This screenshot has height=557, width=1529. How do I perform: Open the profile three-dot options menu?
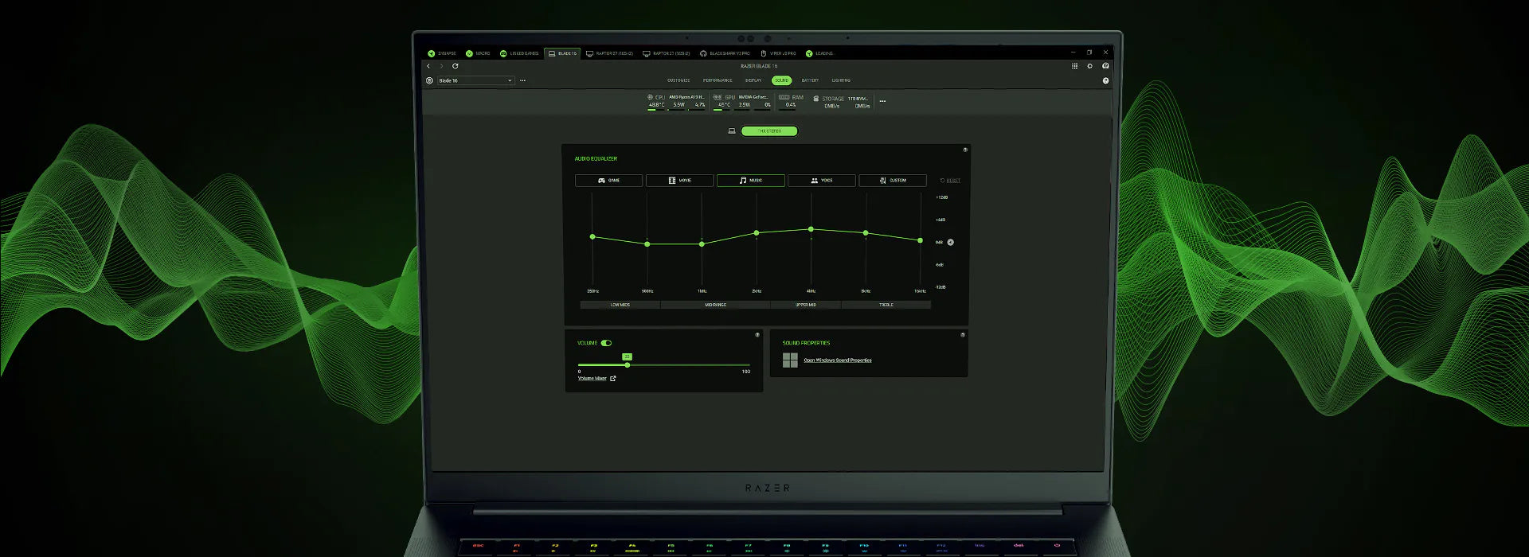coord(522,80)
